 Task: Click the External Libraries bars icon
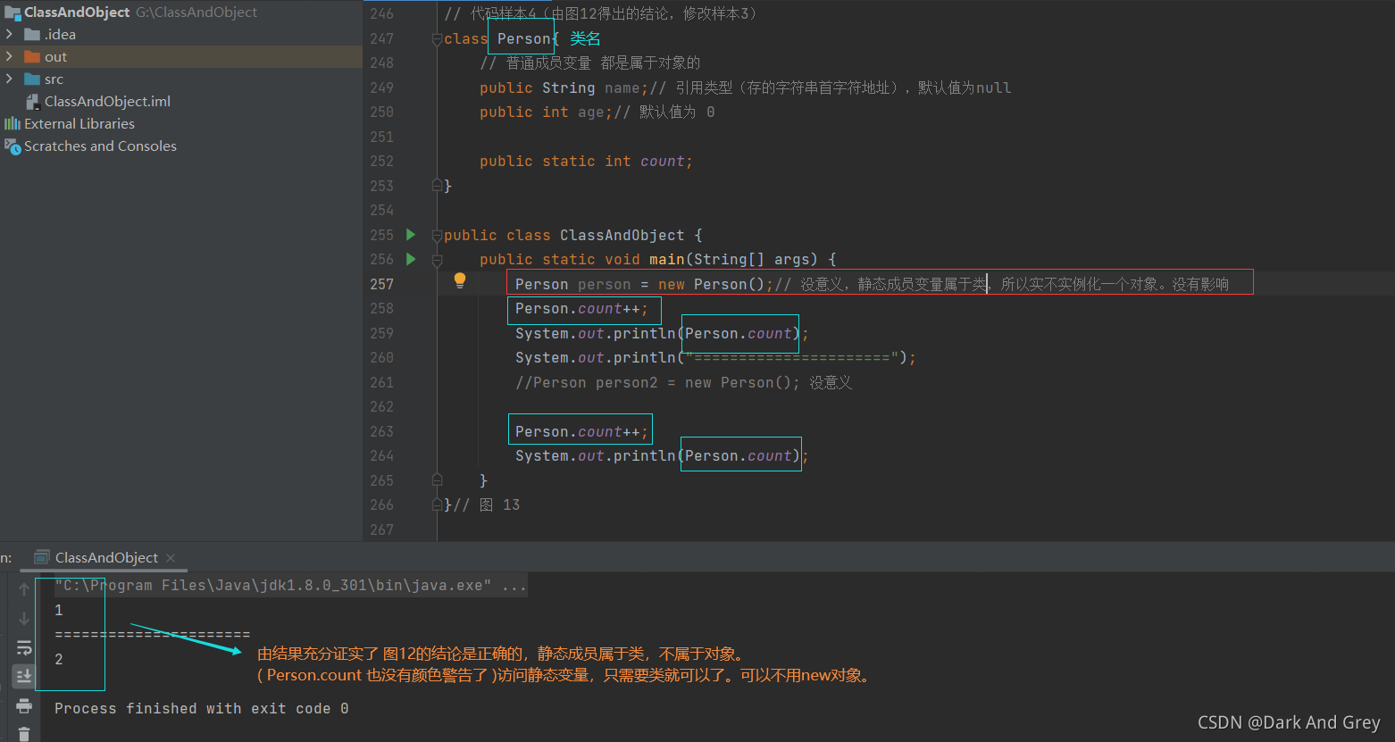(x=12, y=123)
